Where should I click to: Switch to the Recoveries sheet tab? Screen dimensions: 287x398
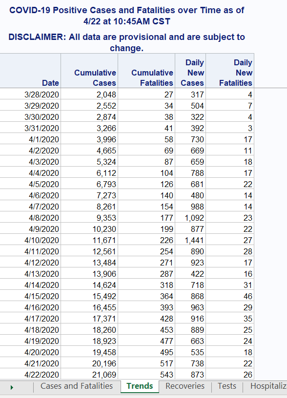click(185, 386)
